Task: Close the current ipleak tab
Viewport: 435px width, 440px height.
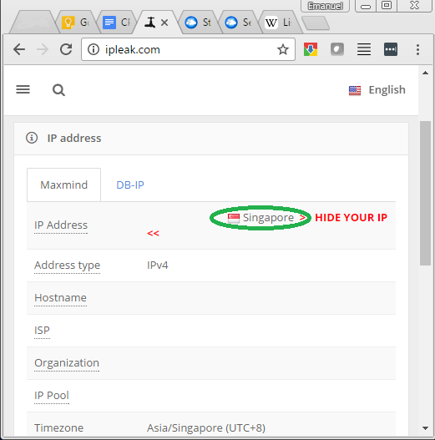Action: (164, 23)
